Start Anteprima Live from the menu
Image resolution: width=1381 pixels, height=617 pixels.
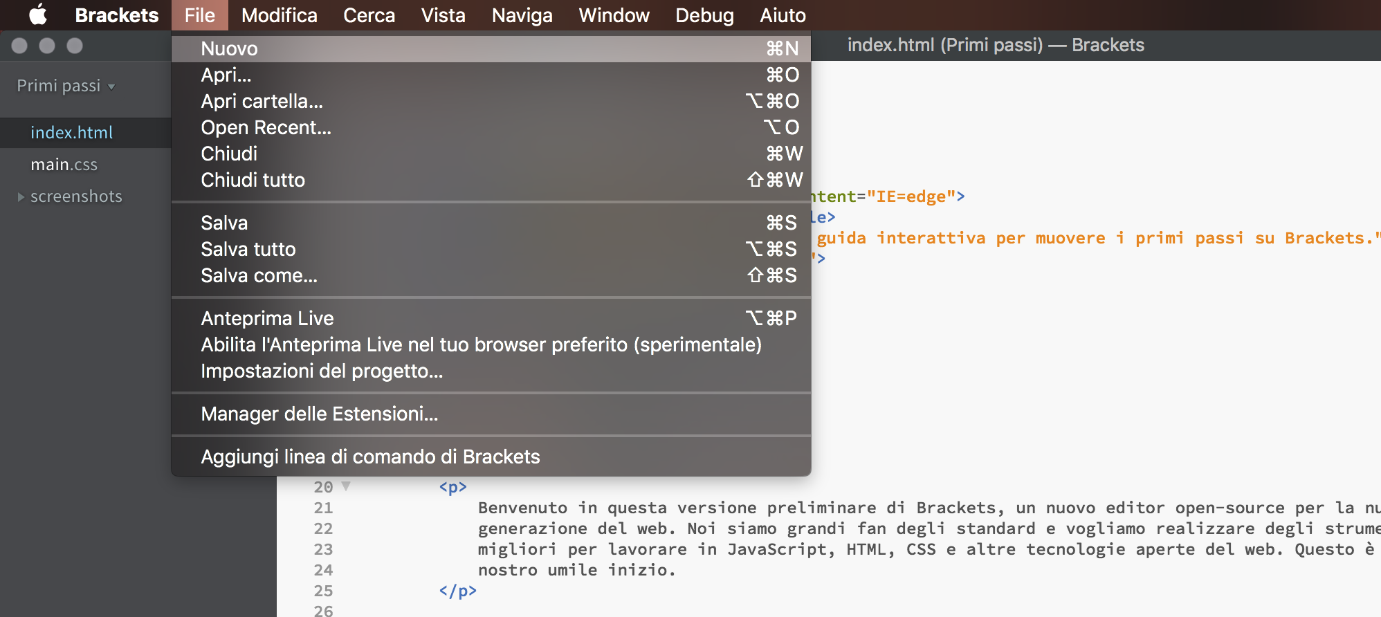coord(267,318)
